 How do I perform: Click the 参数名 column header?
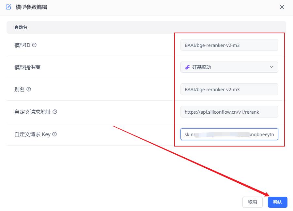21,28
